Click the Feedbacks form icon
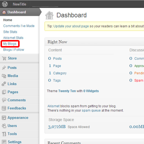 (4, 108)
